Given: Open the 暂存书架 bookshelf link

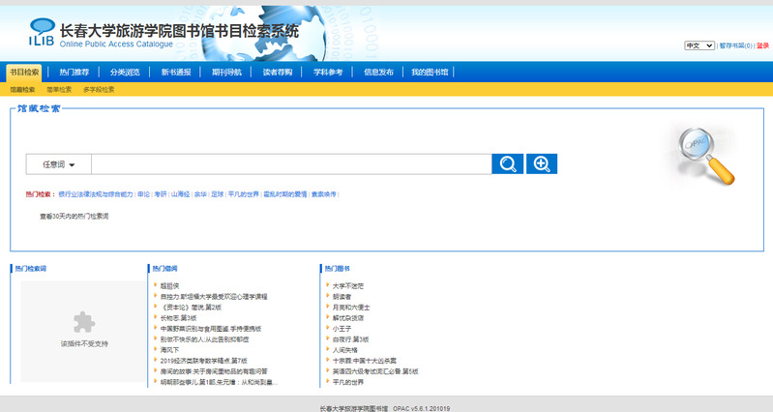Looking at the screenshot, I should [733, 45].
